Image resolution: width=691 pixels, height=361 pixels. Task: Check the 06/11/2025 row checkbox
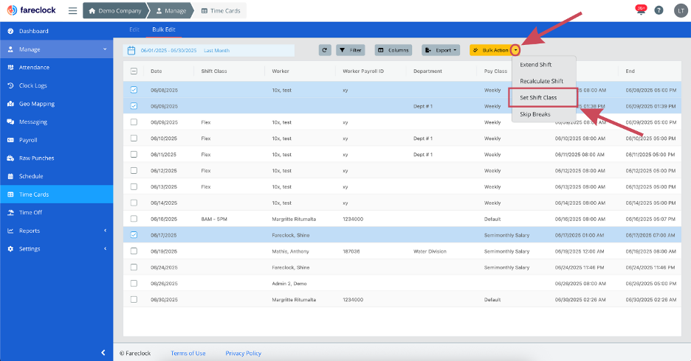[x=134, y=154]
